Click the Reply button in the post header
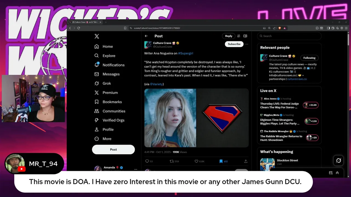The height and width of the screenshot is (197, 351). (229, 36)
